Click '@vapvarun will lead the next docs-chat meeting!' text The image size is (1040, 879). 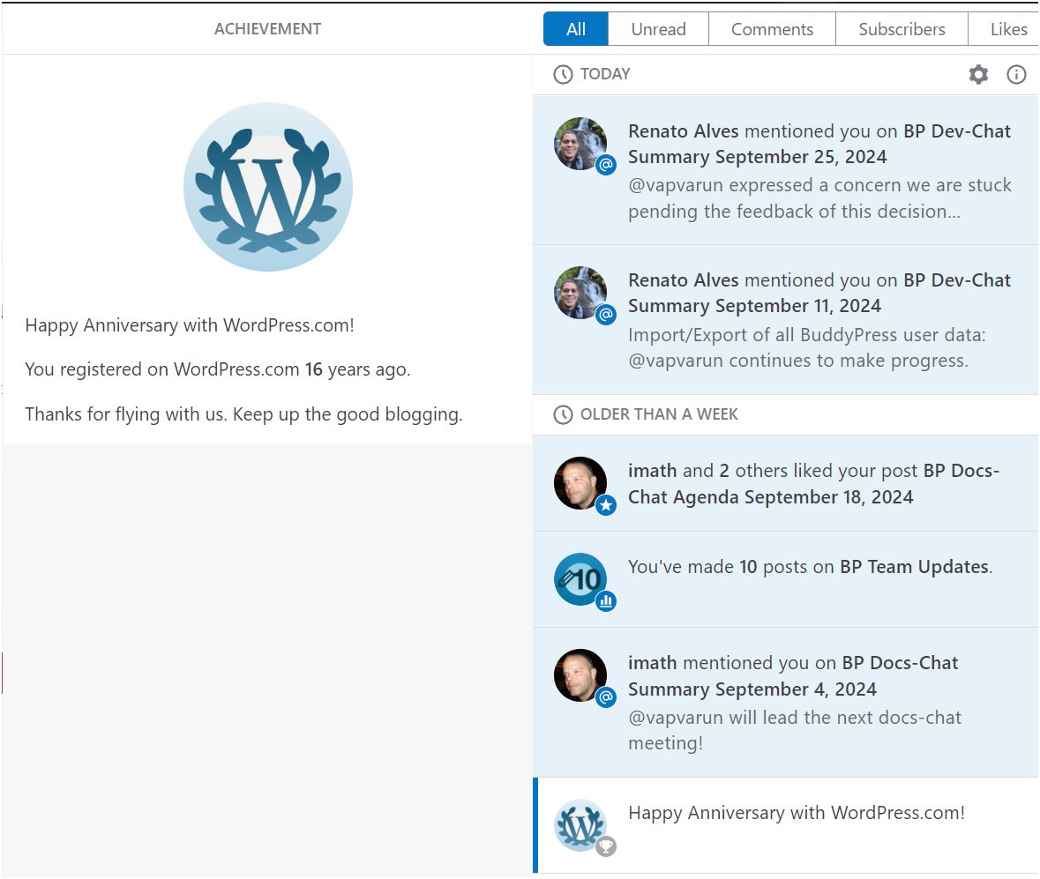click(795, 730)
